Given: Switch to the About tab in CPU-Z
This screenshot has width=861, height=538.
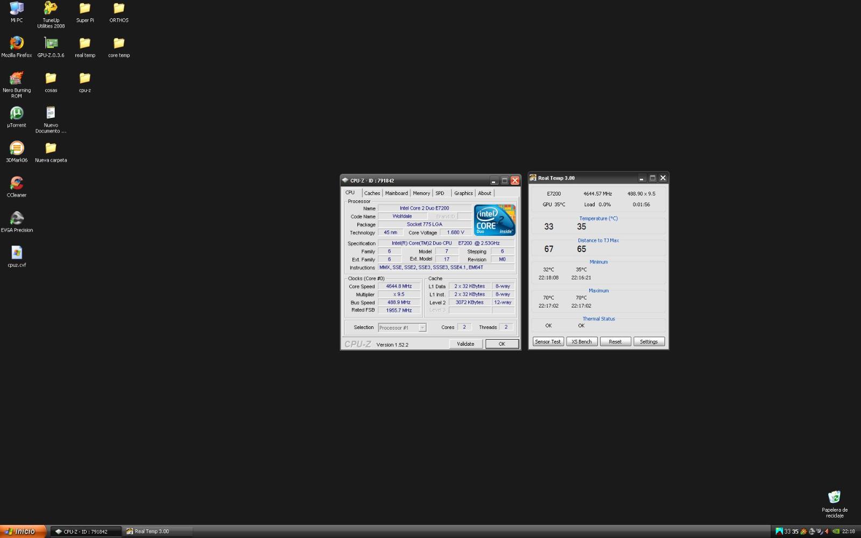Looking at the screenshot, I should tap(485, 193).
